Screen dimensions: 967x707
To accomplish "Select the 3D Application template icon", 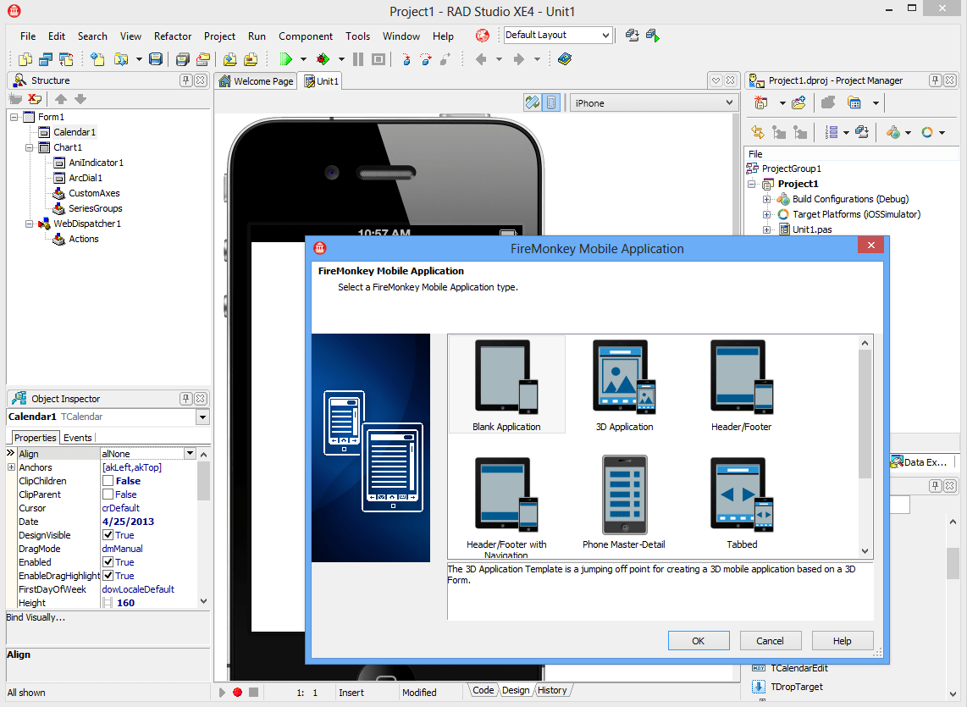I will [624, 377].
